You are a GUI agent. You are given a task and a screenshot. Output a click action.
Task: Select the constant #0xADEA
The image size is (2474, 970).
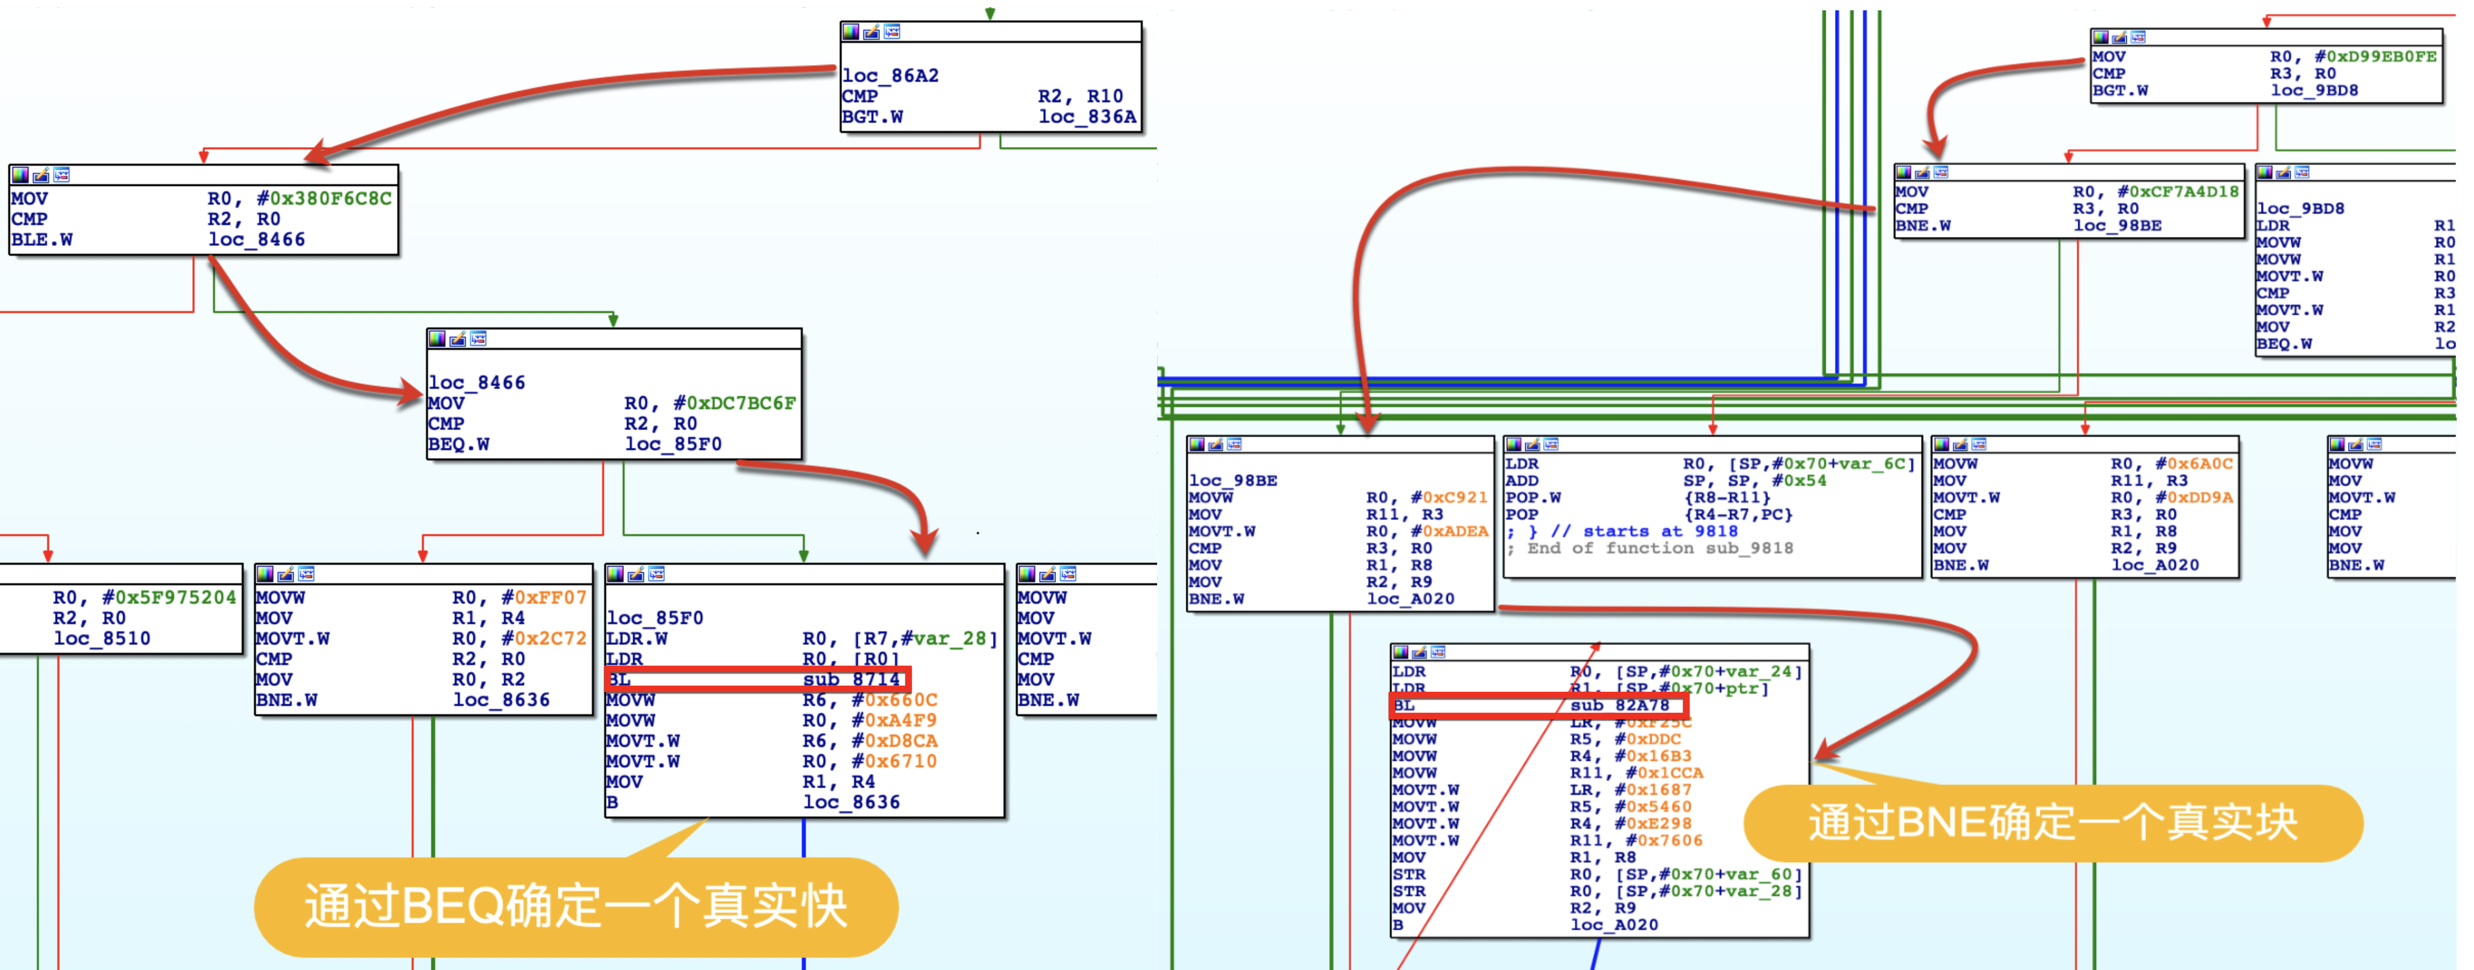tap(1449, 532)
